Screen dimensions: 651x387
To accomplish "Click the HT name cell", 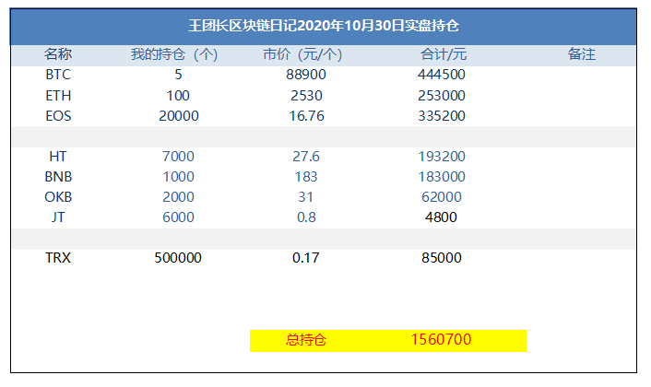I will point(58,157).
